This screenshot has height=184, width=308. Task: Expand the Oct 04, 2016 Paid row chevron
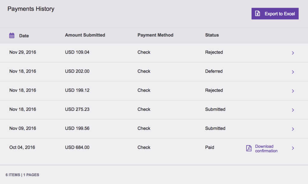(x=293, y=148)
